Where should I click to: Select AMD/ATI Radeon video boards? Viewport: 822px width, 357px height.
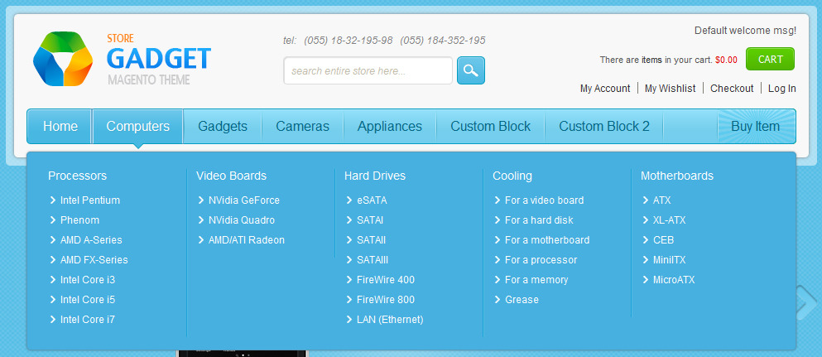[247, 240]
